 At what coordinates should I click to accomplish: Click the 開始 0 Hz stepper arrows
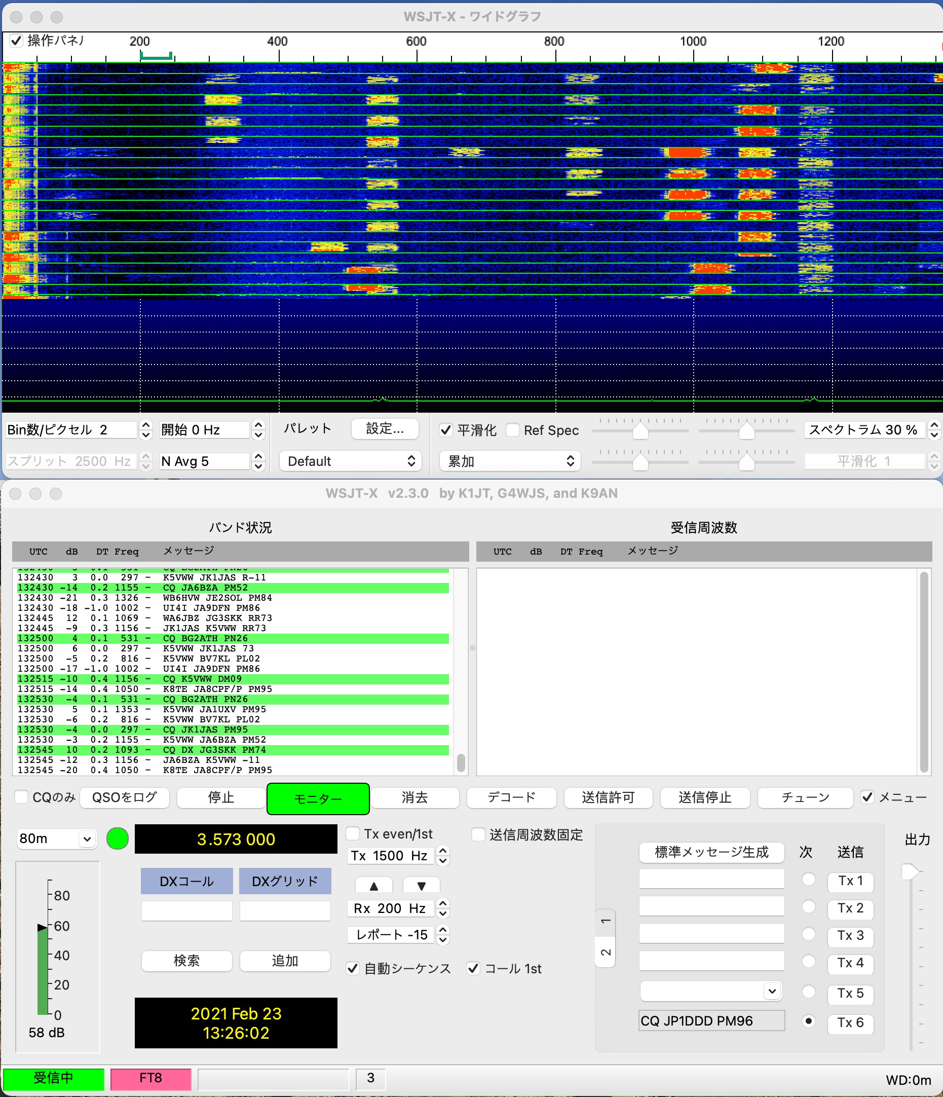click(258, 429)
